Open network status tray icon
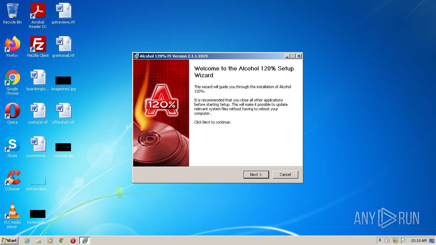This screenshot has width=436, height=245. pos(395,241)
